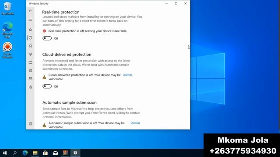Go back using the back arrow
The image size is (280, 157).
click(x=30, y=11)
